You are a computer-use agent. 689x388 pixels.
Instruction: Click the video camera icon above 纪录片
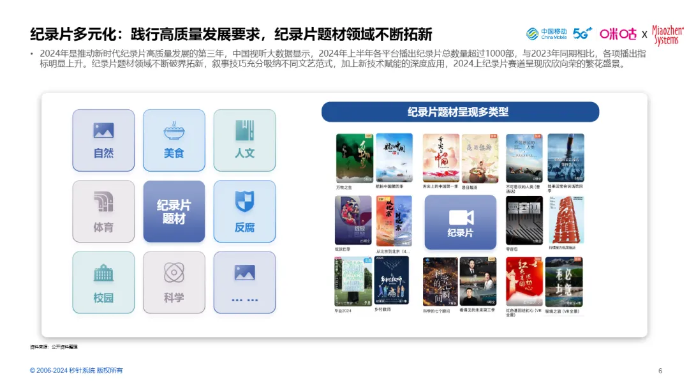(461, 218)
